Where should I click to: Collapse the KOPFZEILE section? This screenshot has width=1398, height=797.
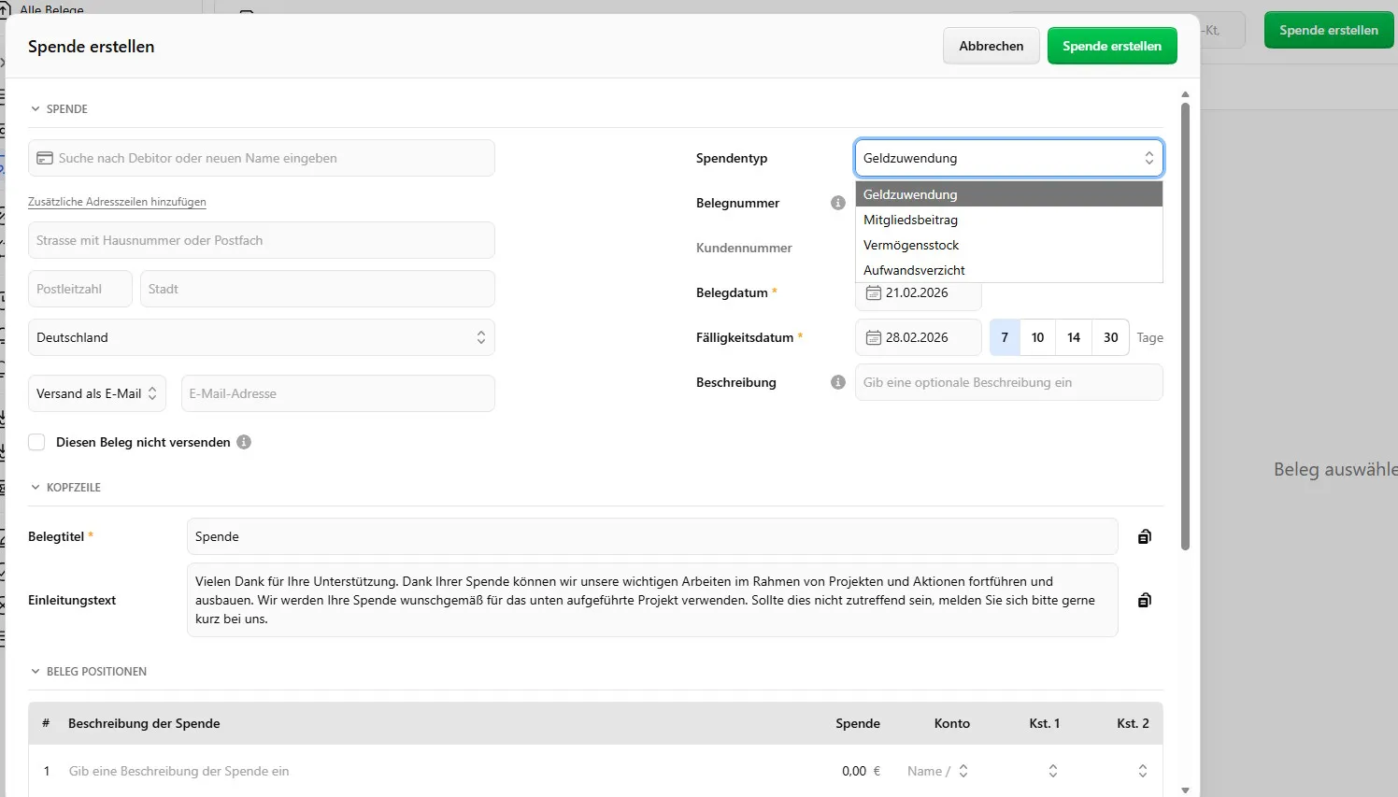pos(36,488)
